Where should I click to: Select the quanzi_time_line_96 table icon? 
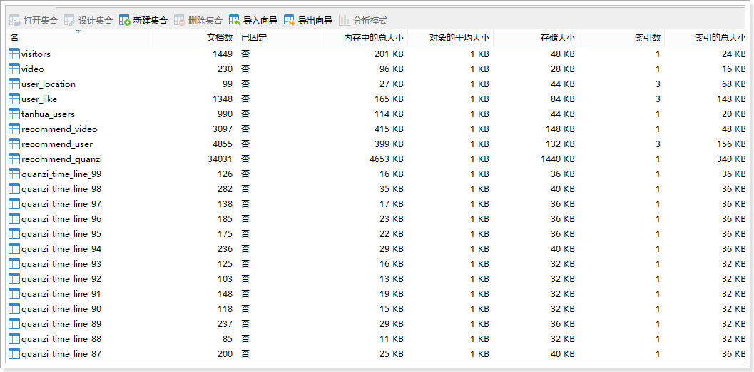click(x=14, y=219)
